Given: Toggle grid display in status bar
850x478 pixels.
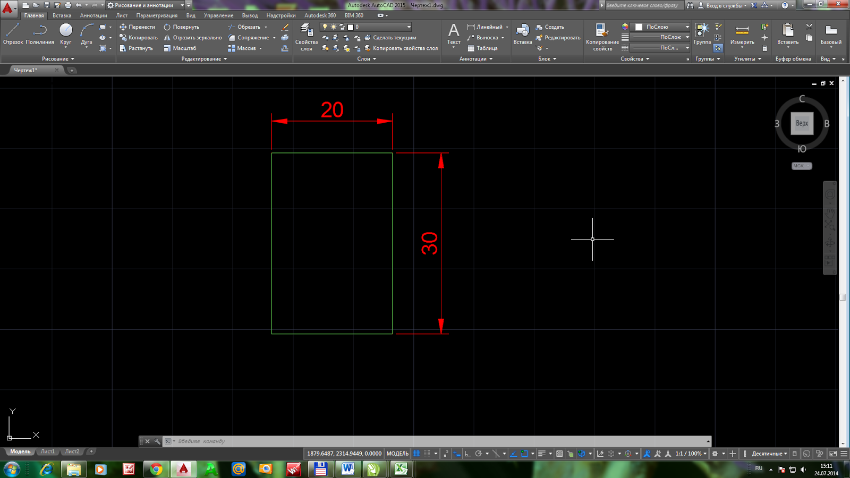Looking at the screenshot, I should click(x=417, y=454).
